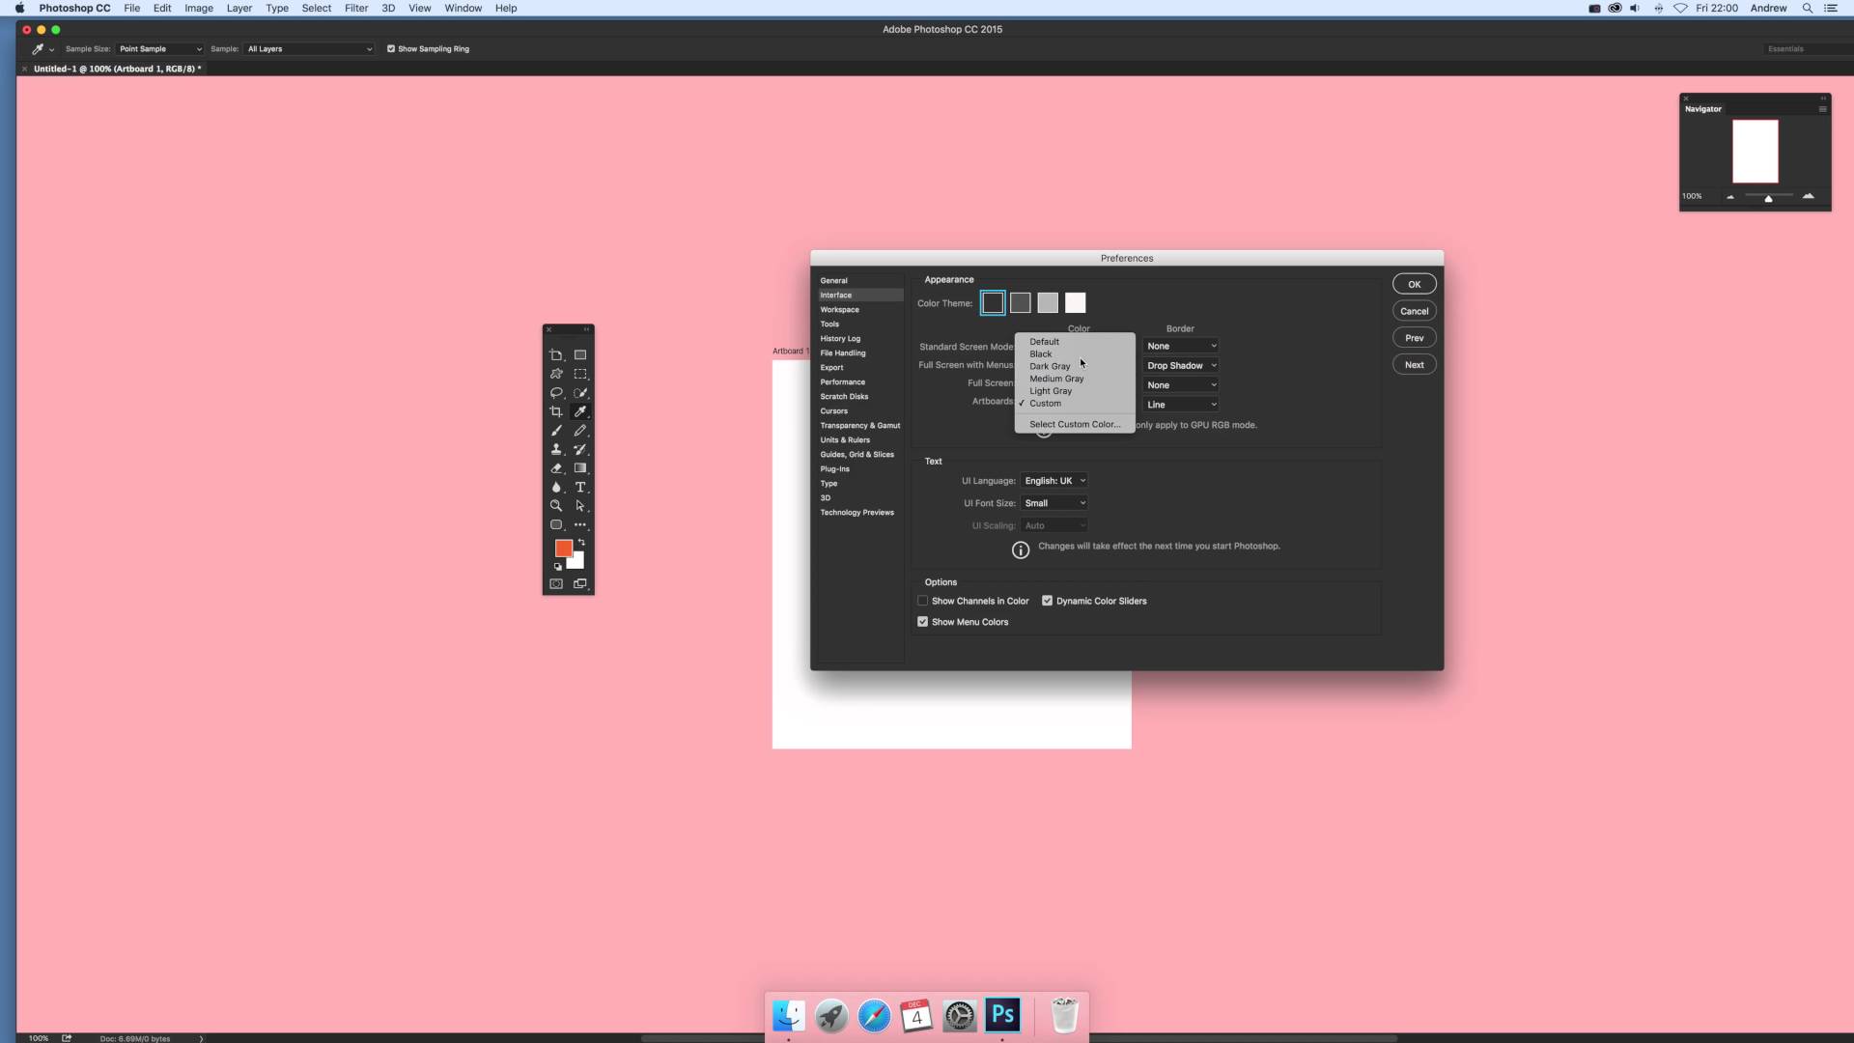1854x1043 pixels.
Task: Enable Show Channels in Color
Action: (x=922, y=600)
